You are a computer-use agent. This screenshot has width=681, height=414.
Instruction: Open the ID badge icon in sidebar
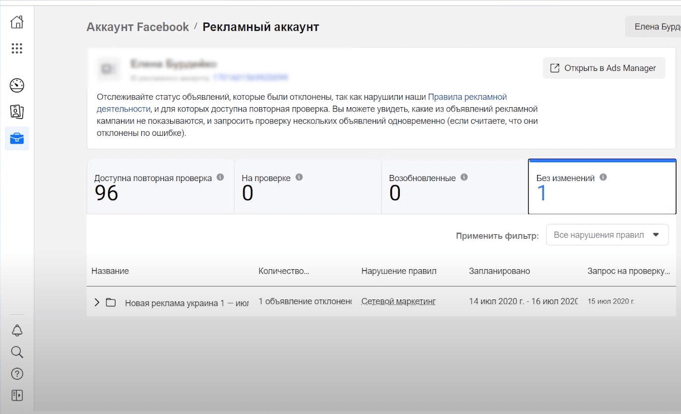coord(17,112)
